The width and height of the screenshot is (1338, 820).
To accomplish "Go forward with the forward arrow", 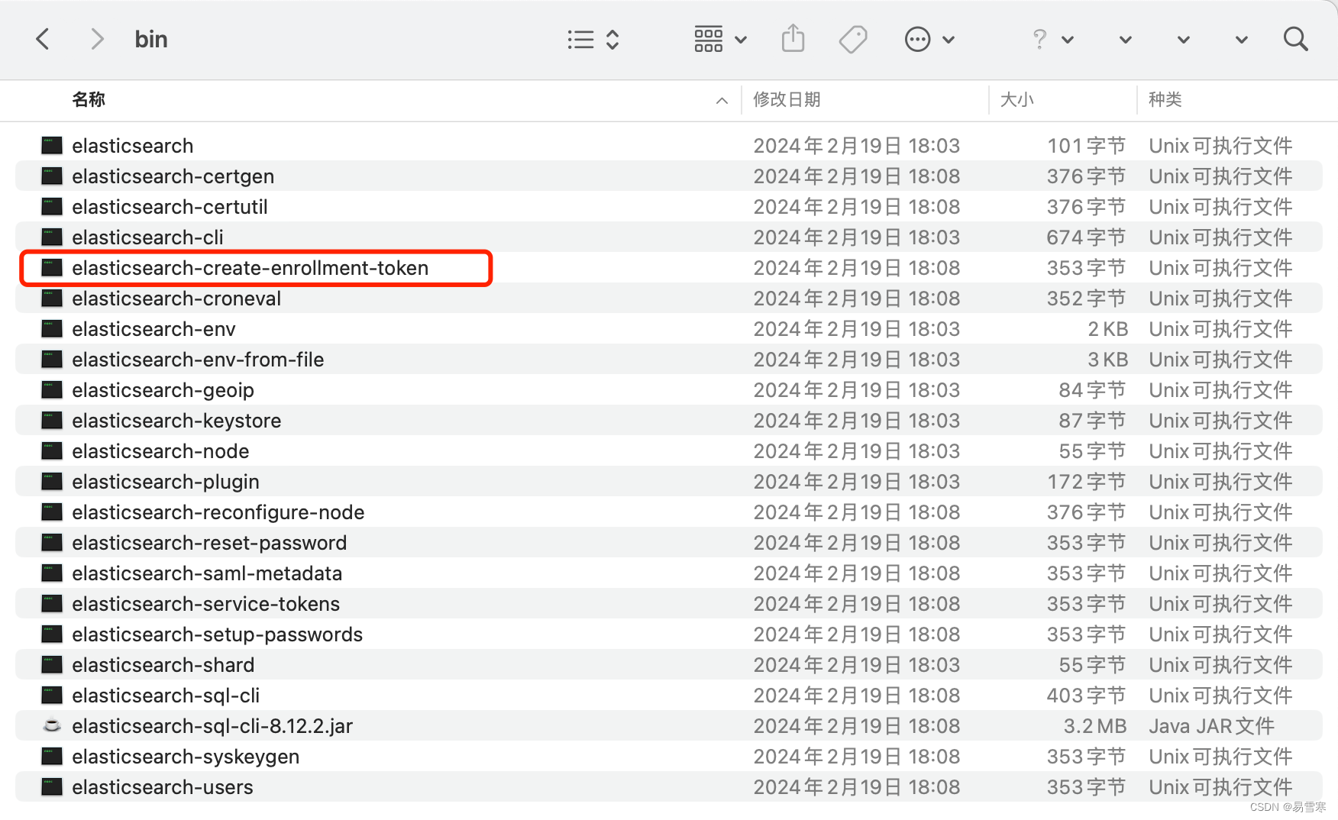I will pos(96,39).
